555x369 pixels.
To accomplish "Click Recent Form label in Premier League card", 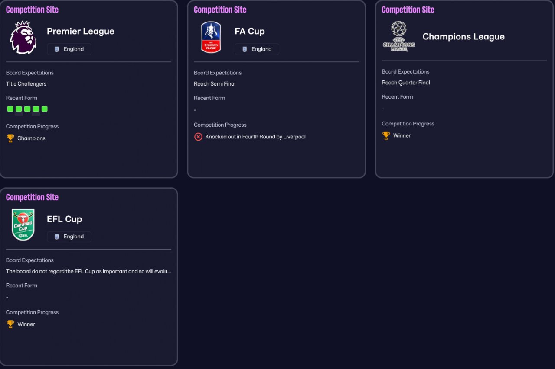I will pyautogui.click(x=22, y=98).
